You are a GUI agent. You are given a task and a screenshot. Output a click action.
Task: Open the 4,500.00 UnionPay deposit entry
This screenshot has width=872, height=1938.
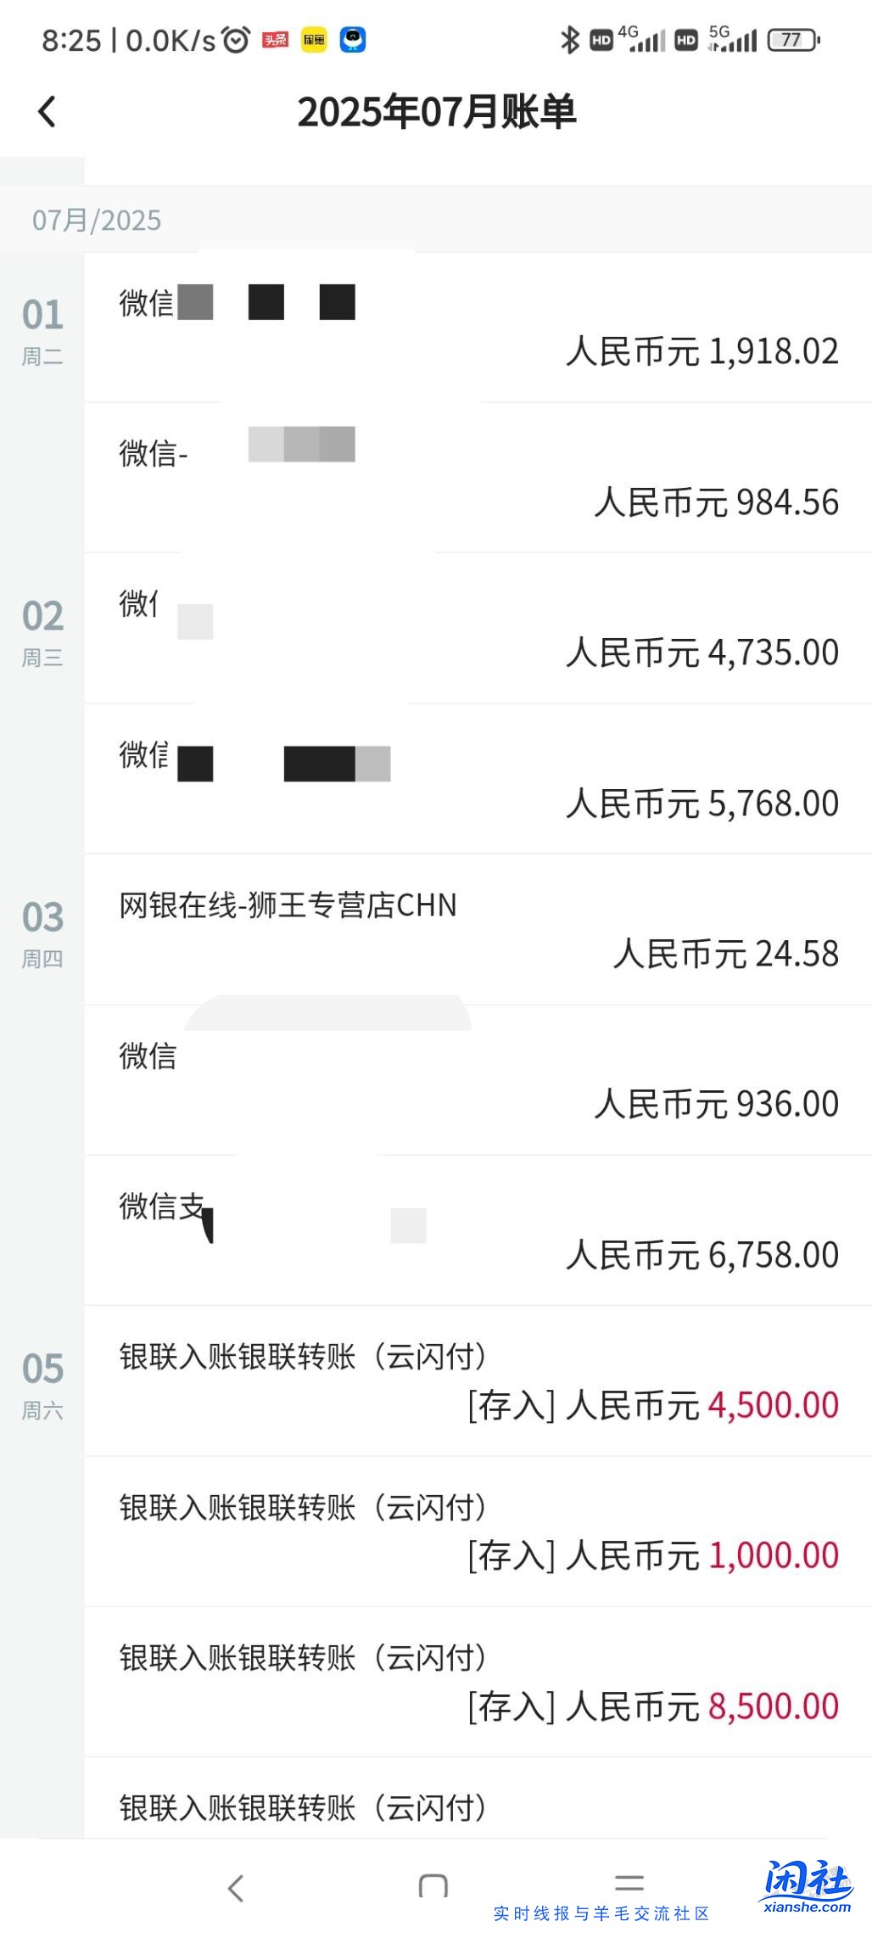(x=478, y=1381)
